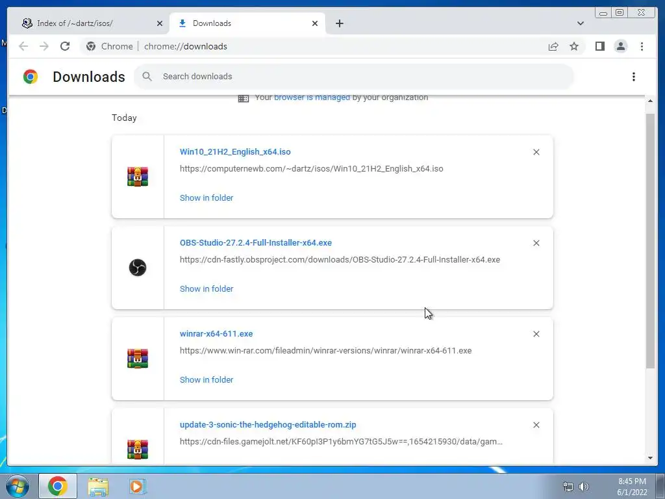Click the share this page icon
The height and width of the screenshot is (499, 665).
pyautogui.click(x=553, y=46)
